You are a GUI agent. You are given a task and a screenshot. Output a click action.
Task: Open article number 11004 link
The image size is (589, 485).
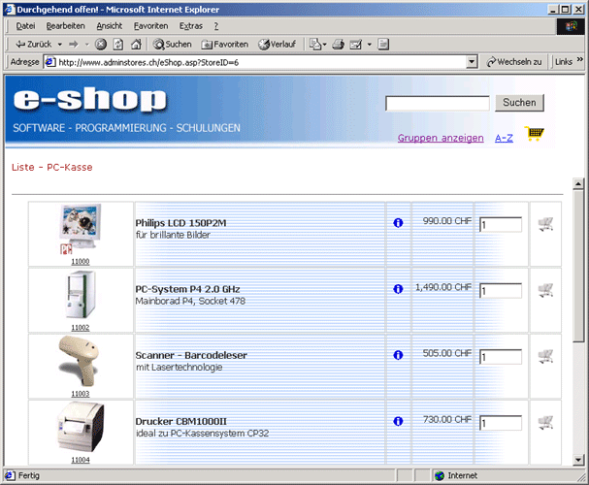(x=81, y=460)
